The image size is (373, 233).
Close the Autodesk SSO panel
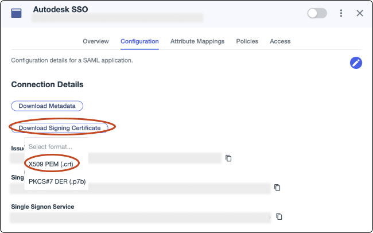click(360, 13)
